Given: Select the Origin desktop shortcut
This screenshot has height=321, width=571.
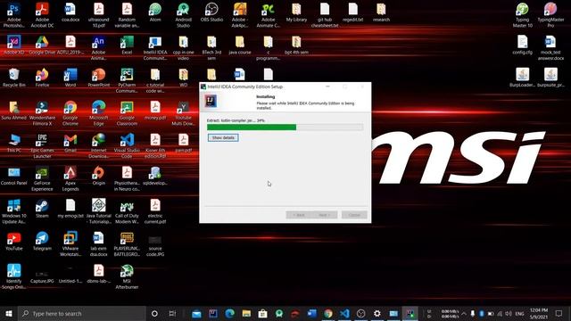Looking at the screenshot, I should pyautogui.click(x=99, y=176).
